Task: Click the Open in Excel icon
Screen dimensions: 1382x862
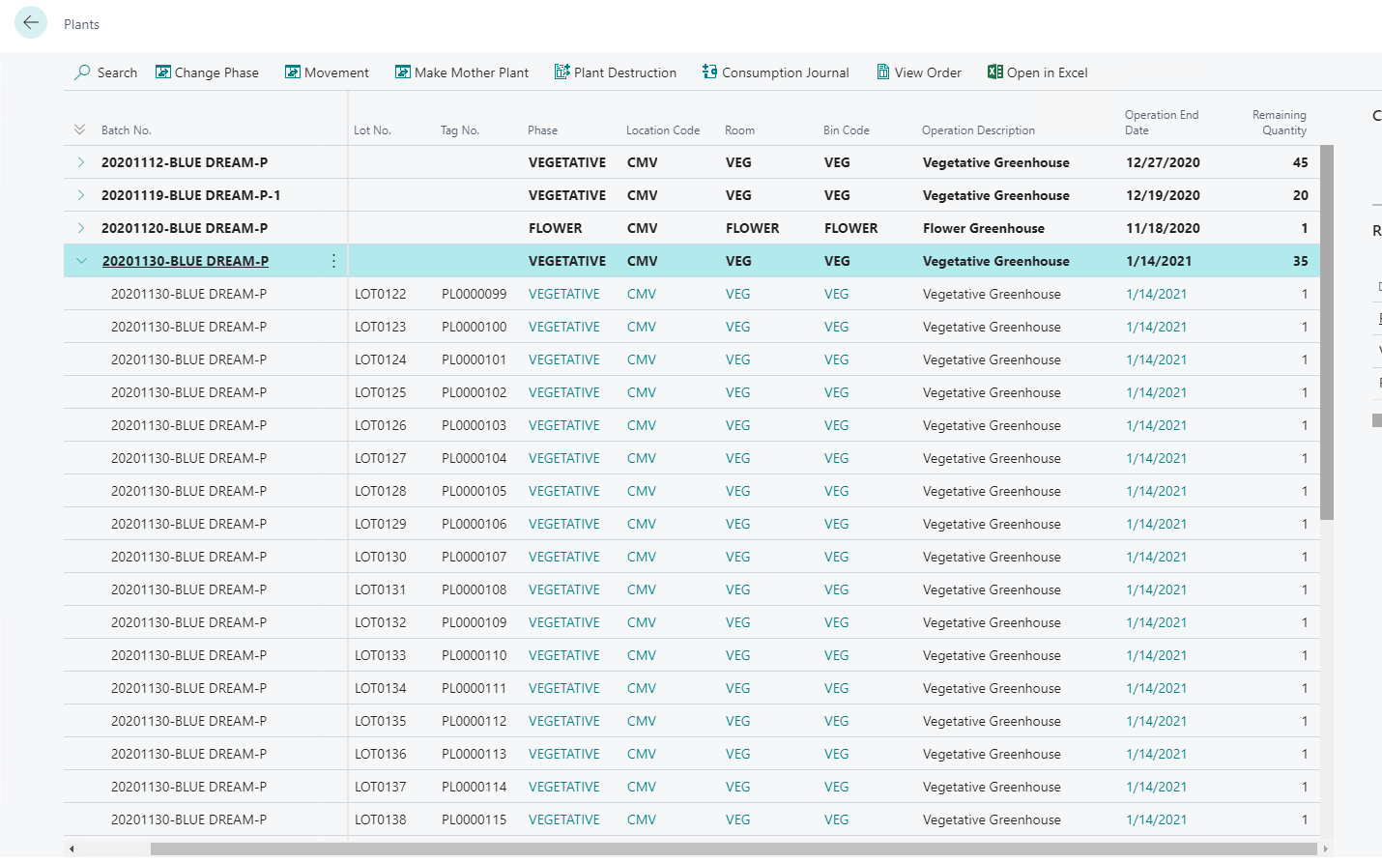Action: point(995,72)
